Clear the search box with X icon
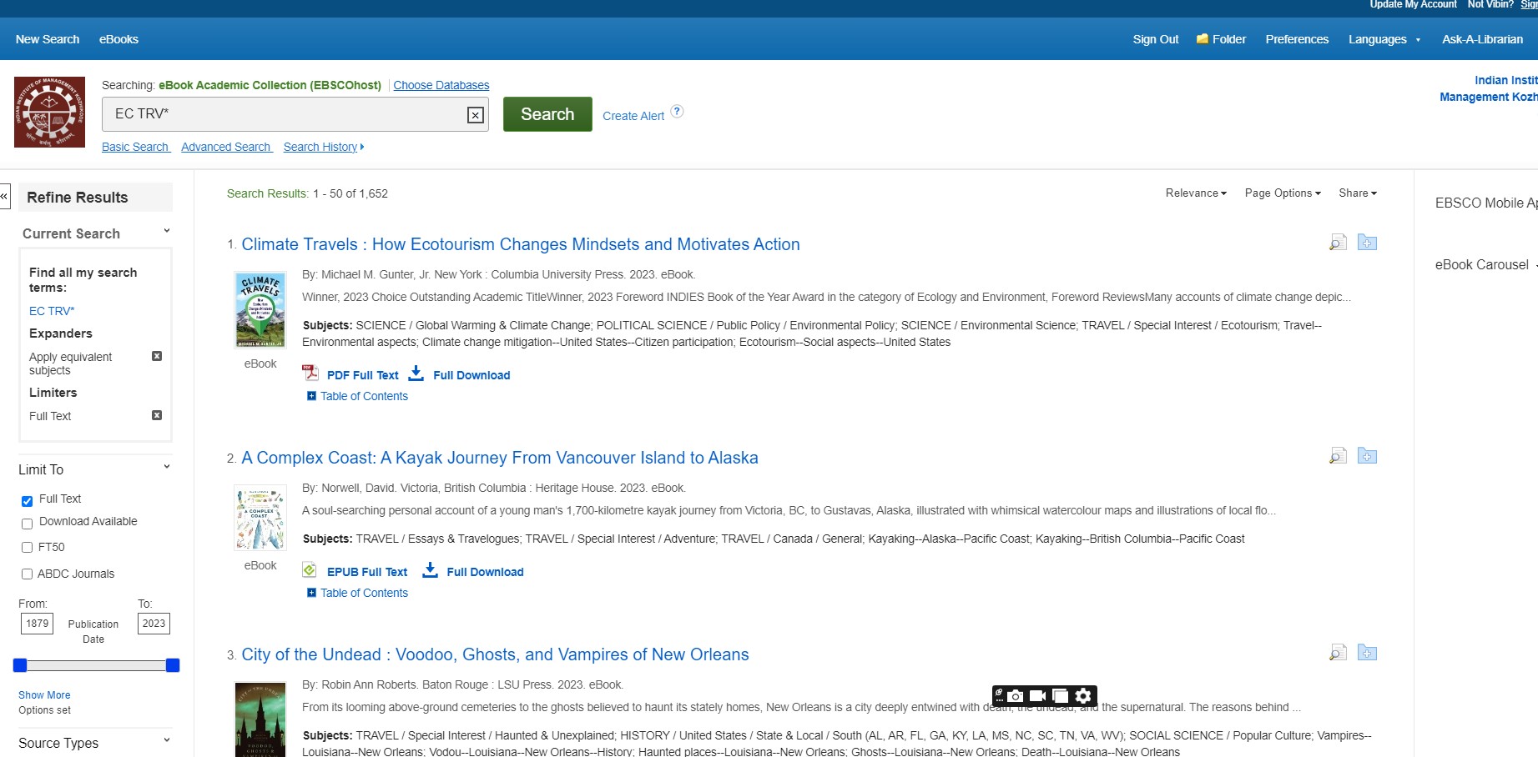This screenshot has height=757, width=1538. (x=475, y=115)
